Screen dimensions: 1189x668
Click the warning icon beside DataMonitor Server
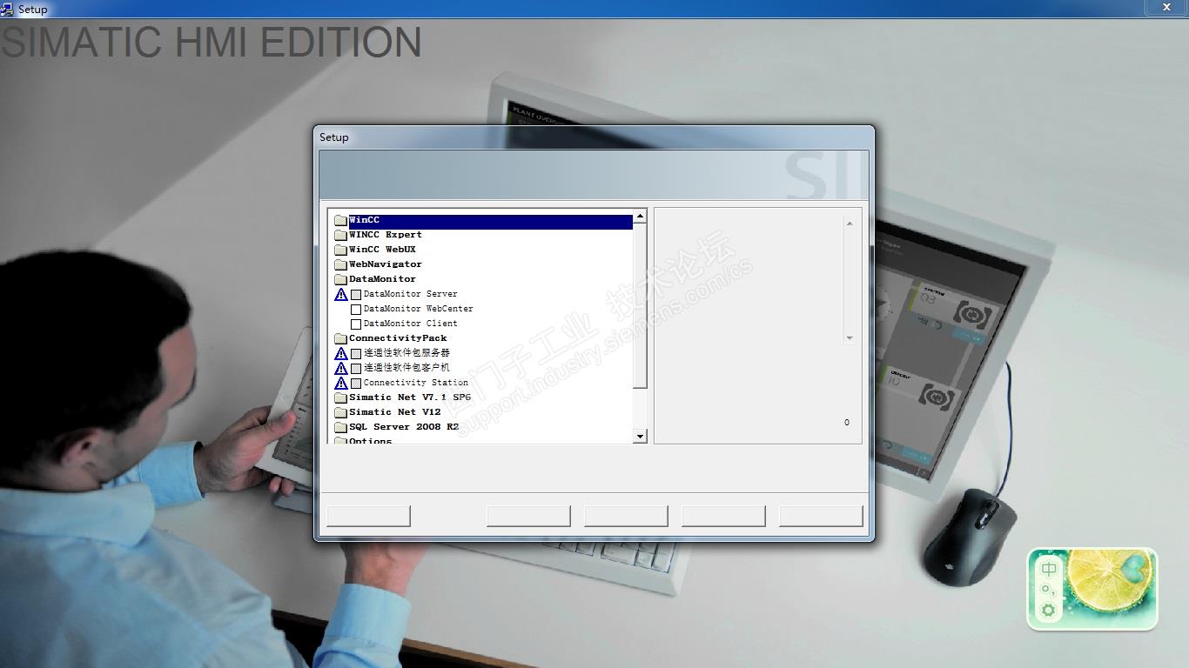tap(341, 295)
